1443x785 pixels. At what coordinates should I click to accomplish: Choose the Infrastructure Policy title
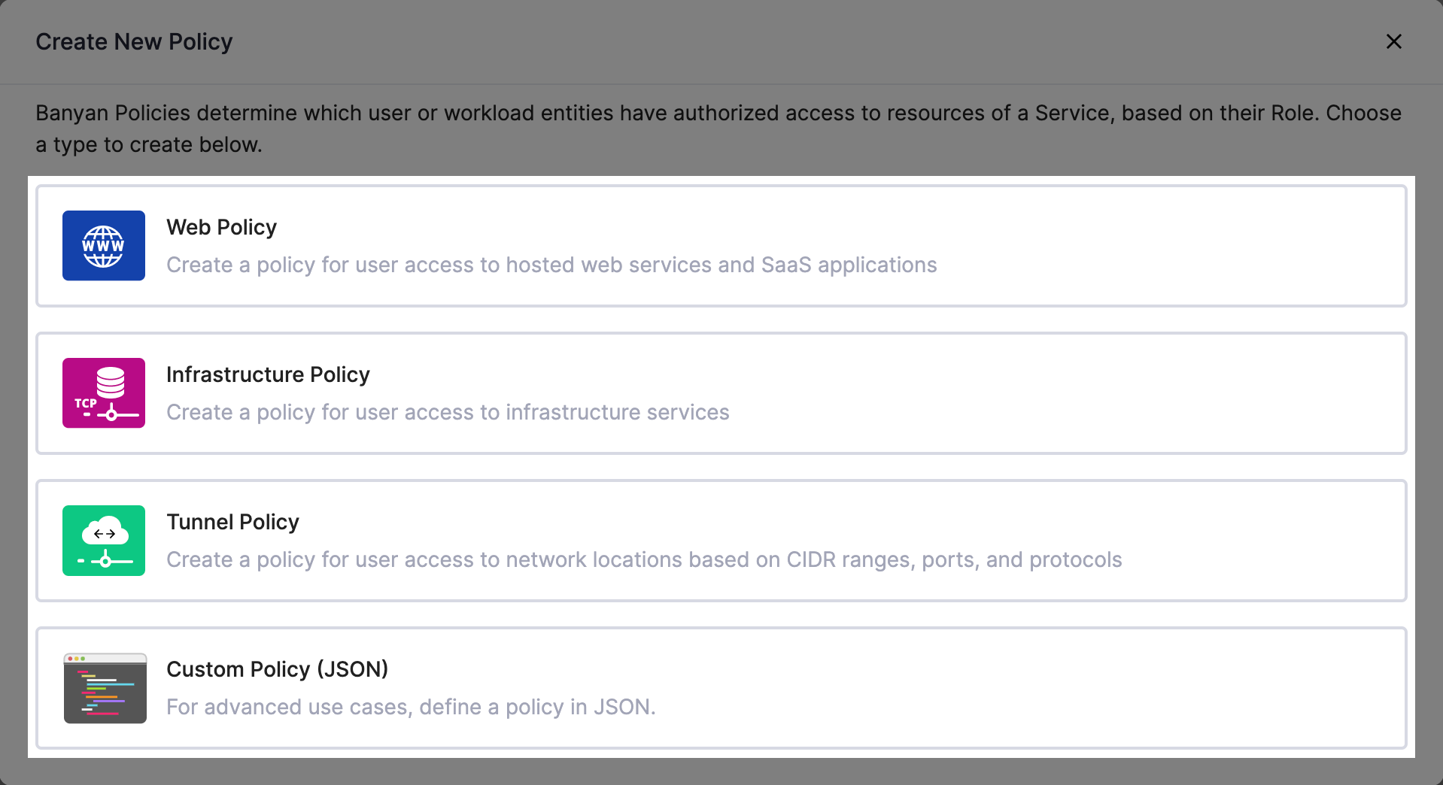tap(268, 374)
